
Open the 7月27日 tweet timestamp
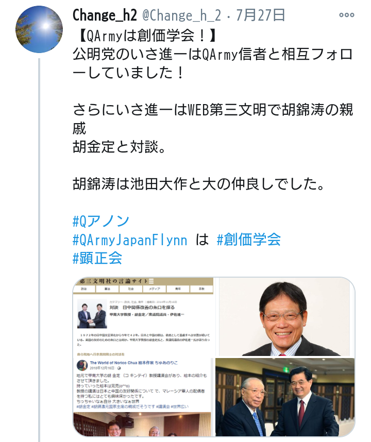pos(261,15)
